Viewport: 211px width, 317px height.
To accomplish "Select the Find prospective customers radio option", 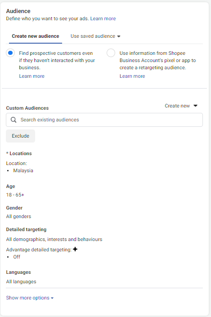I will (x=10, y=53).
